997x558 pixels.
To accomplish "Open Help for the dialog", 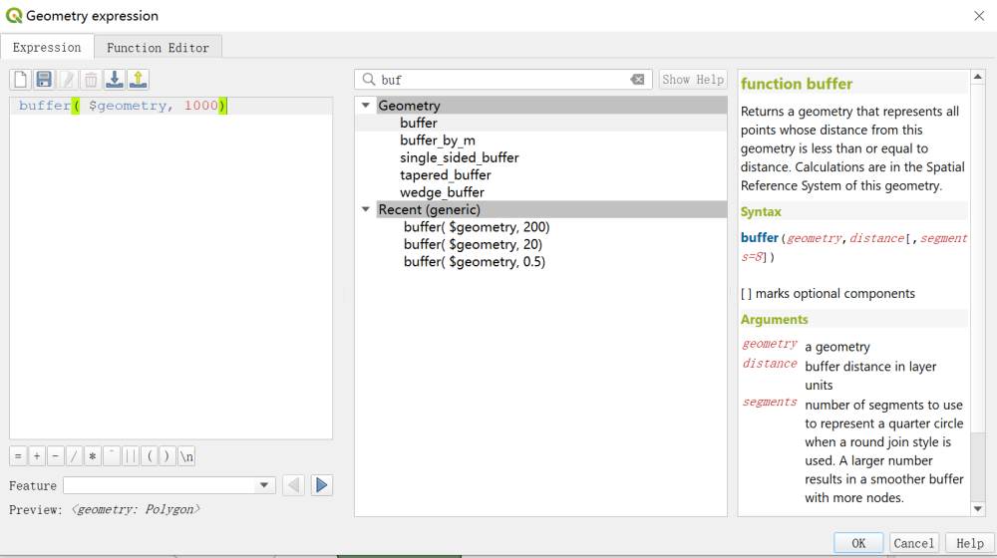I will click(x=970, y=543).
